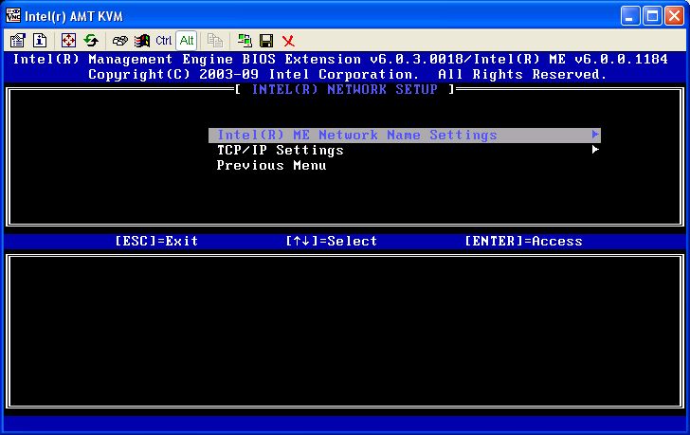The width and height of the screenshot is (690, 435).
Task: Toggle the Ctrl key button
Action: pyautogui.click(x=163, y=41)
